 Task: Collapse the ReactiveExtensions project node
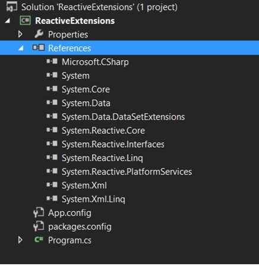click(7, 20)
